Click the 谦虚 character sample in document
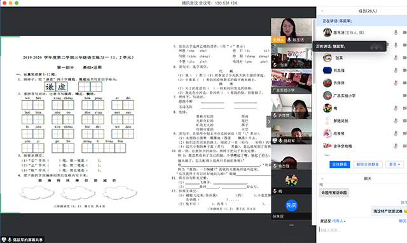The height and width of the screenshot is (243, 407). coord(56,87)
